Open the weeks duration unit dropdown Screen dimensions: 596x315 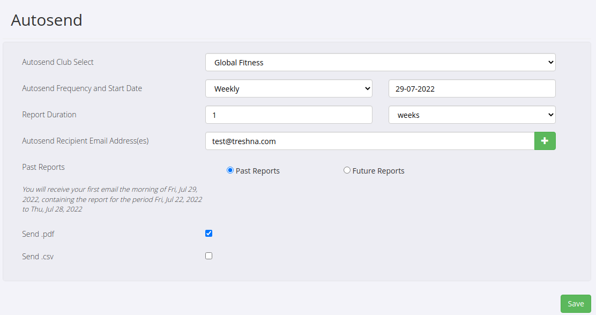[472, 115]
